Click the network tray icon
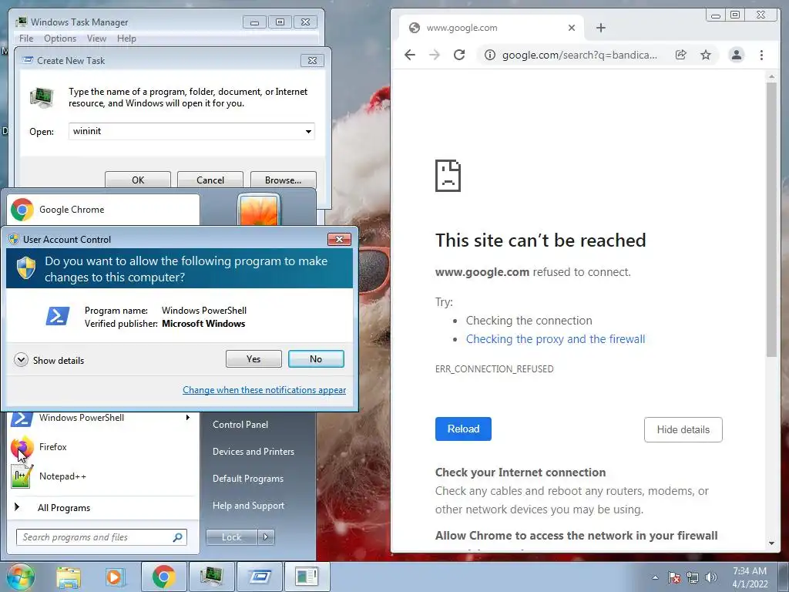 pos(693,577)
